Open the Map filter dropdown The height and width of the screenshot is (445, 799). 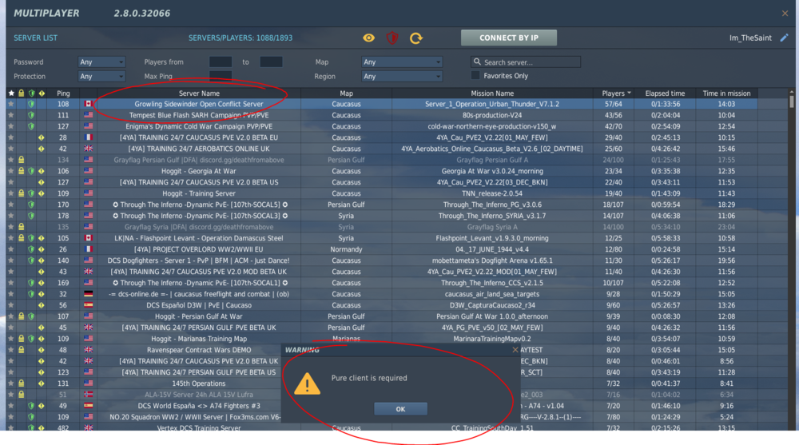pos(402,62)
